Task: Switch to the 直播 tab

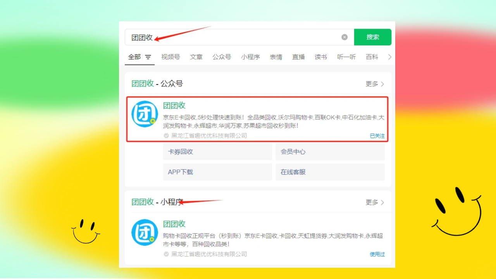Action: point(298,57)
